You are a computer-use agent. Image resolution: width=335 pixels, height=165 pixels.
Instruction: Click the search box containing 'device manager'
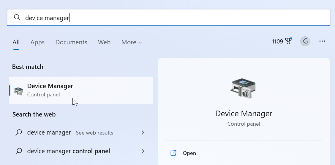tap(169, 18)
